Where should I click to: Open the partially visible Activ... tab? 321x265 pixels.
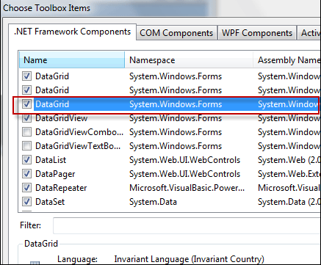pos(309,33)
